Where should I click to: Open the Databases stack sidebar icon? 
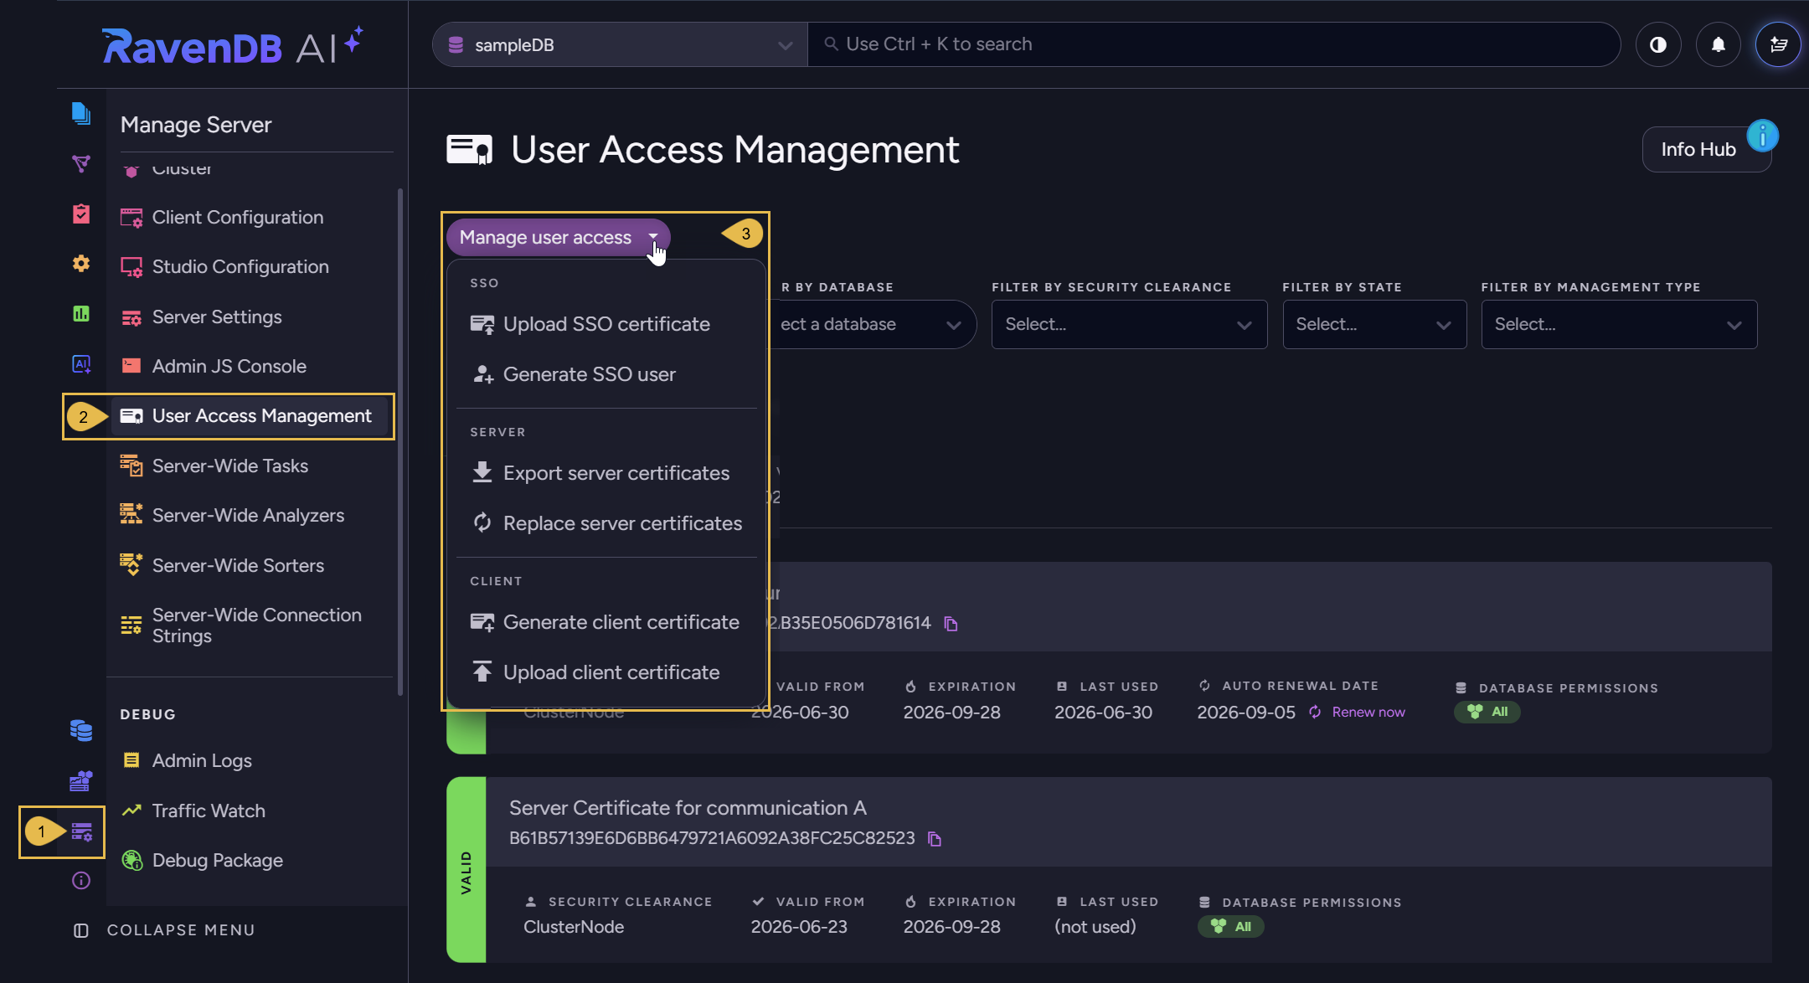[x=81, y=730]
